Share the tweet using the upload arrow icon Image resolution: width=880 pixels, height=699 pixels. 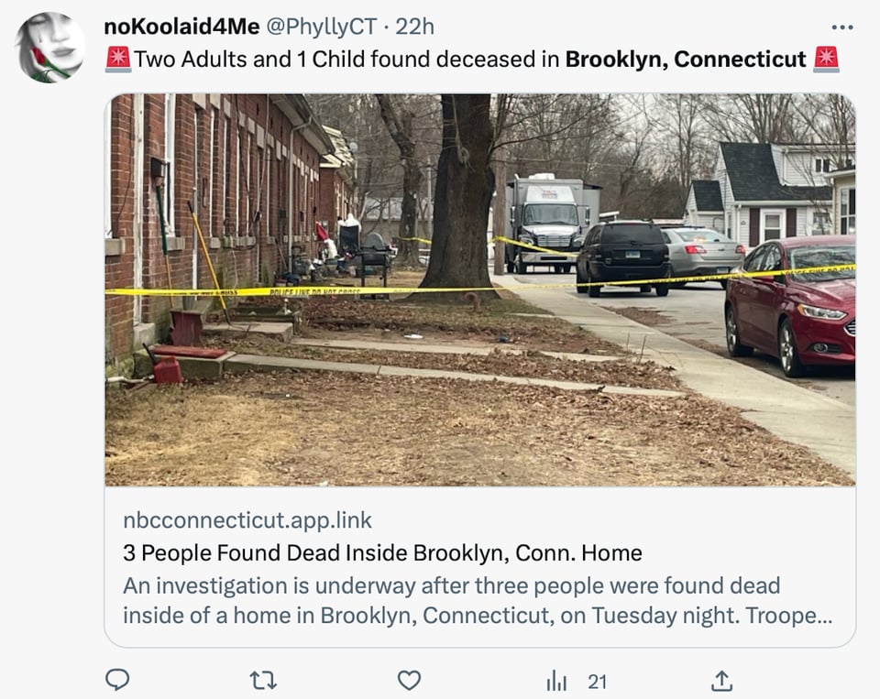click(721, 681)
